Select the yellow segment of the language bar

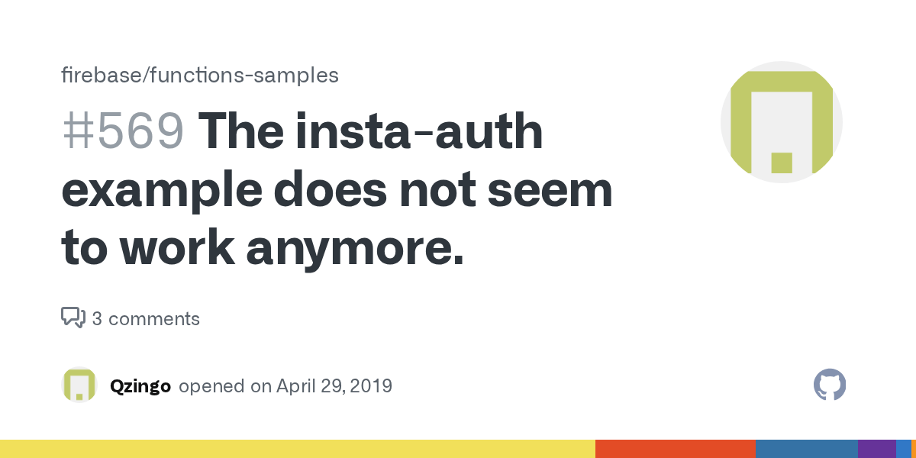tap(298, 449)
